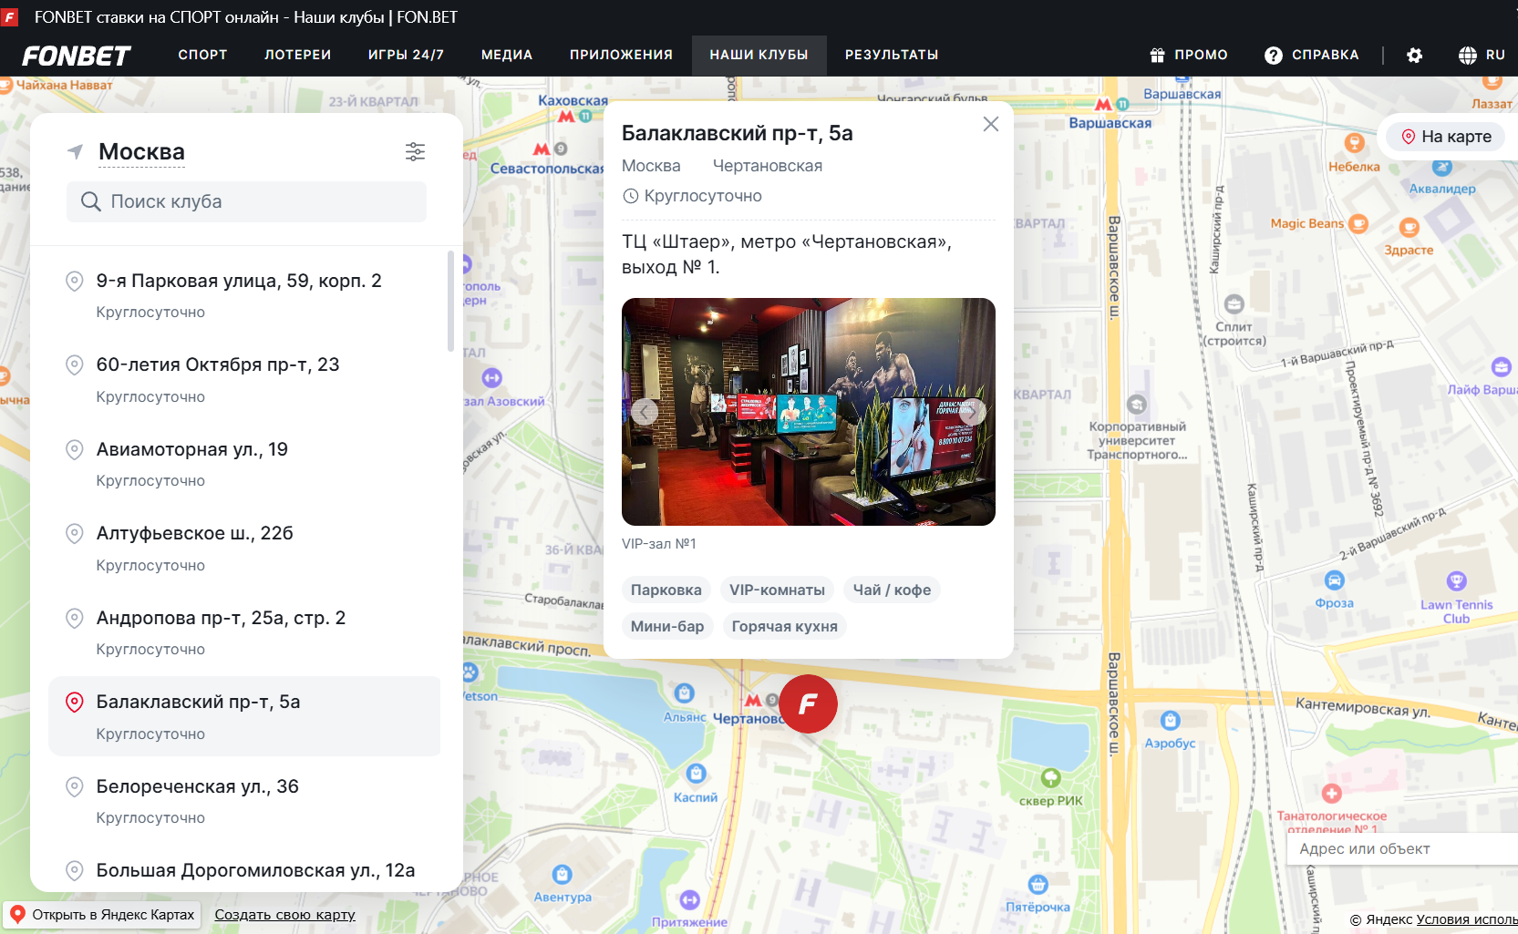This screenshot has height=934, width=1518.
Task: Select club Белореченская ул., 36
Action: pos(244,801)
